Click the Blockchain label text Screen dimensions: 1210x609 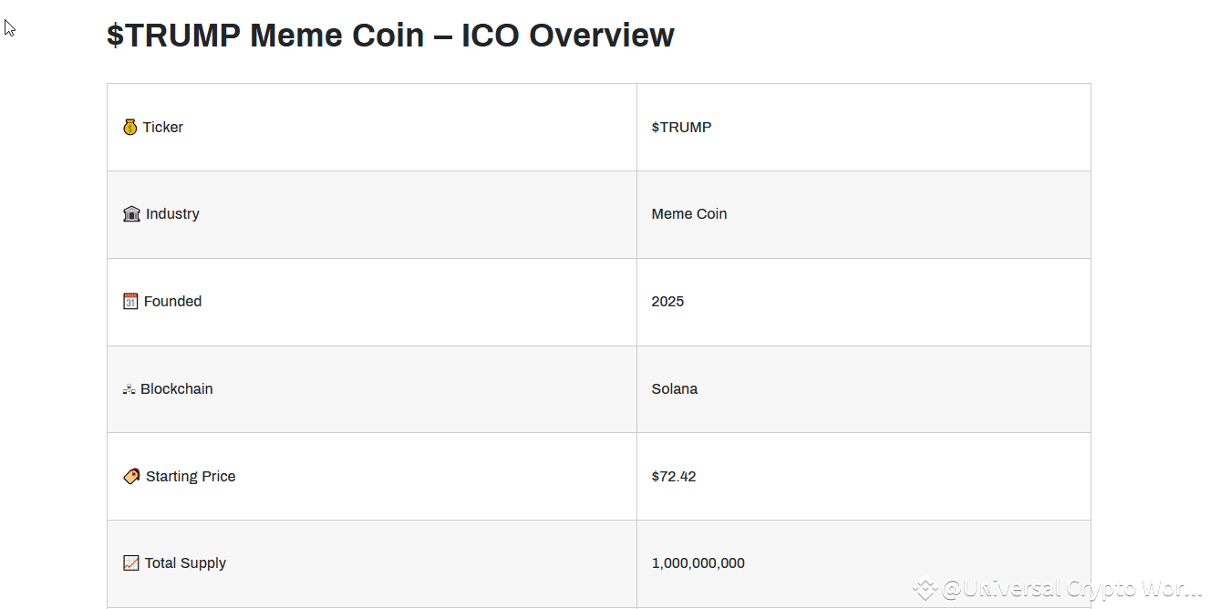pyautogui.click(x=176, y=389)
